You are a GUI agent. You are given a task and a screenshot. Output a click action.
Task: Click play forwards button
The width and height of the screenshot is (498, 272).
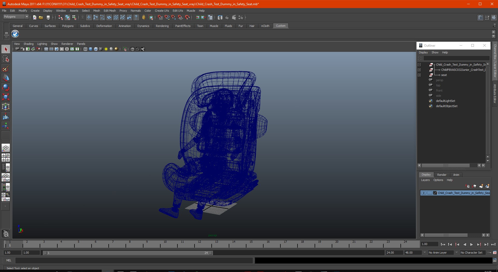point(472,245)
